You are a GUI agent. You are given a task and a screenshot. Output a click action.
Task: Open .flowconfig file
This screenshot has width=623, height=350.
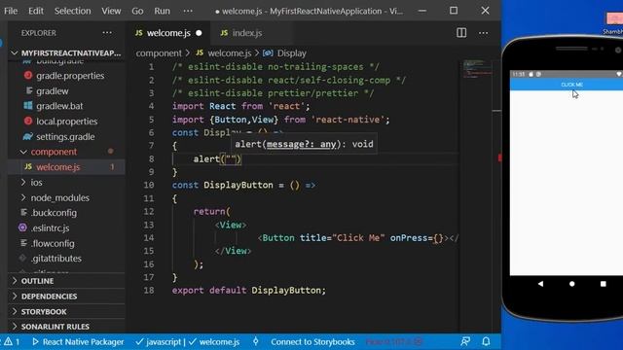tap(53, 243)
